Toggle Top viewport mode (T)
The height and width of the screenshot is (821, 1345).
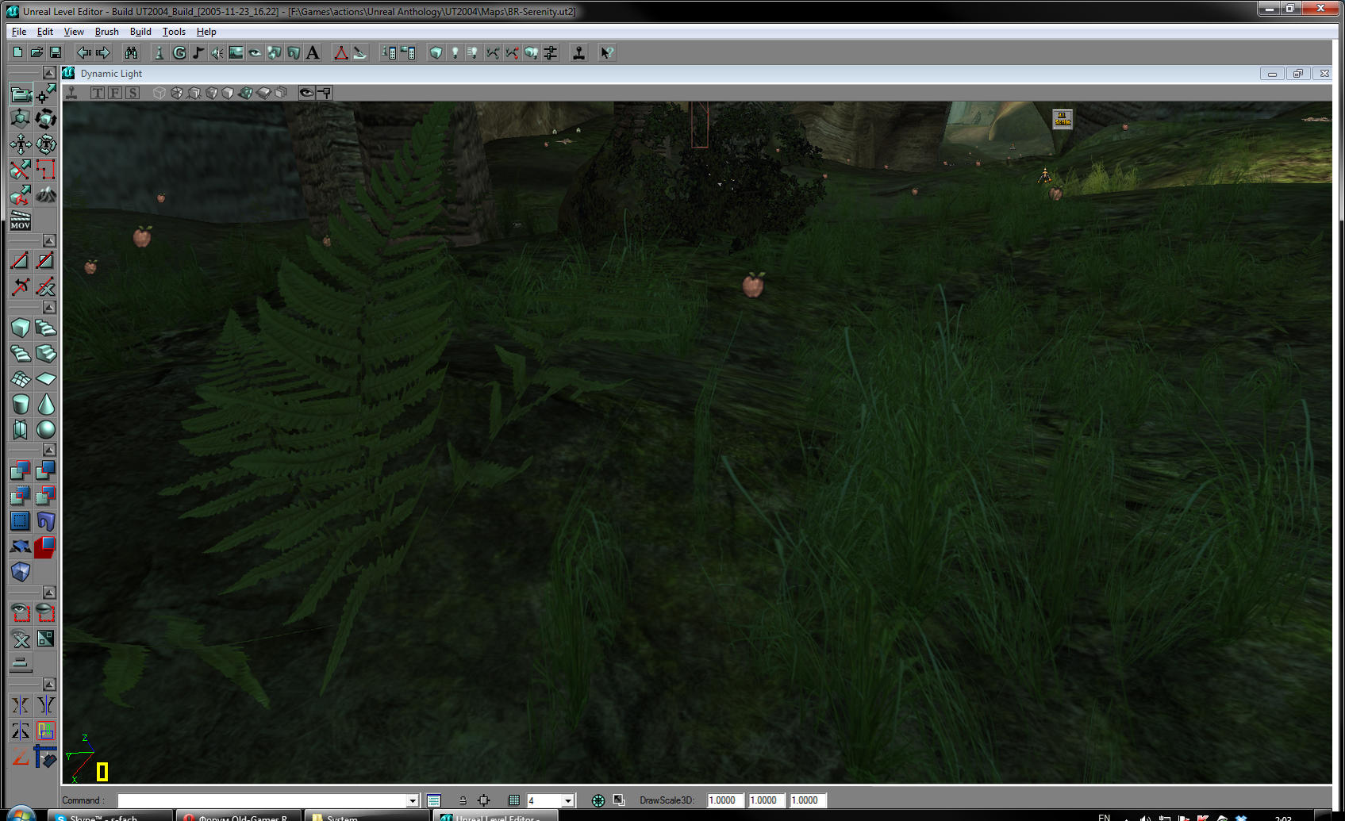98,93
